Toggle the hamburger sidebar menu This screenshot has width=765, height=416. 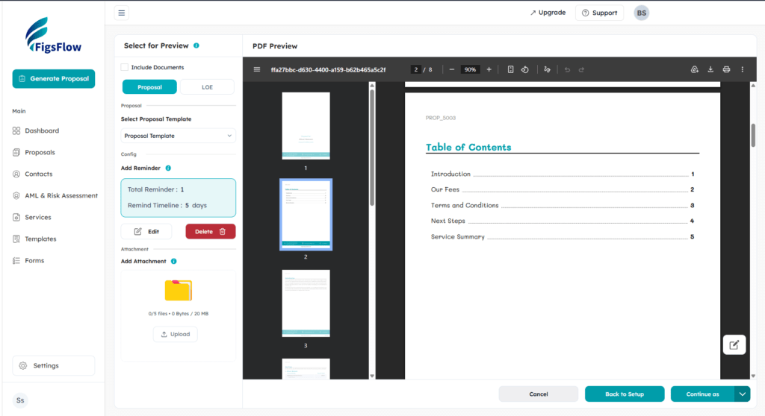(122, 13)
